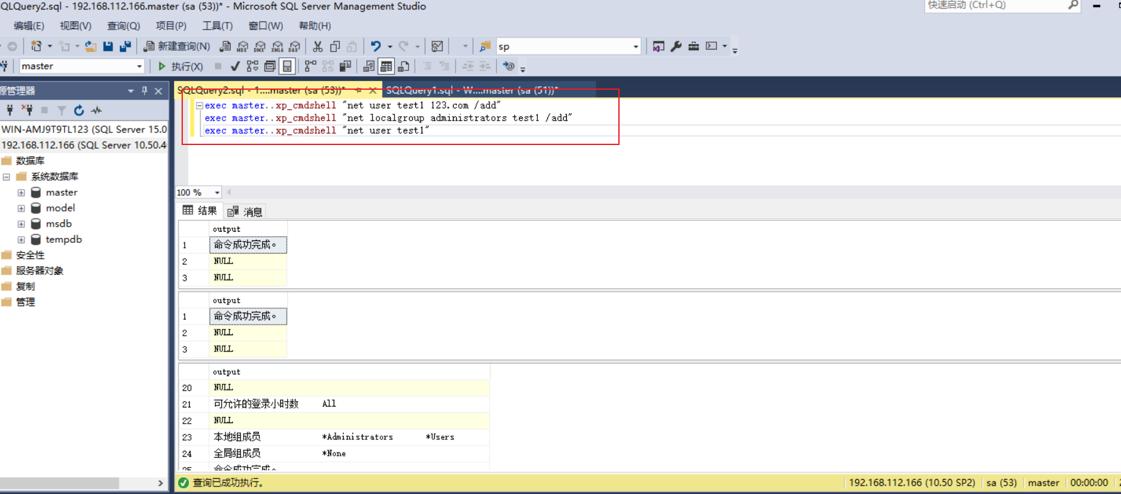Expand the master database node
Image resolution: width=1121 pixels, height=494 pixels.
pos(21,193)
